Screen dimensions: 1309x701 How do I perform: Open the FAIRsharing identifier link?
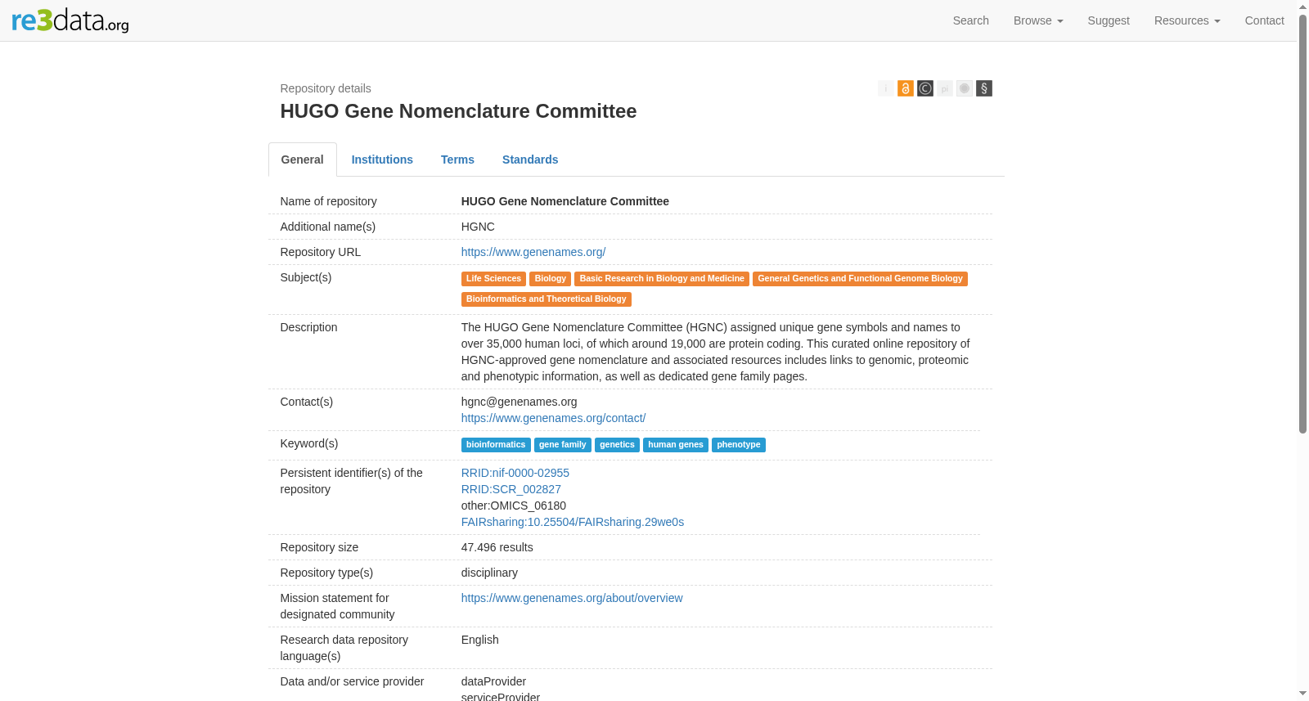pos(573,522)
